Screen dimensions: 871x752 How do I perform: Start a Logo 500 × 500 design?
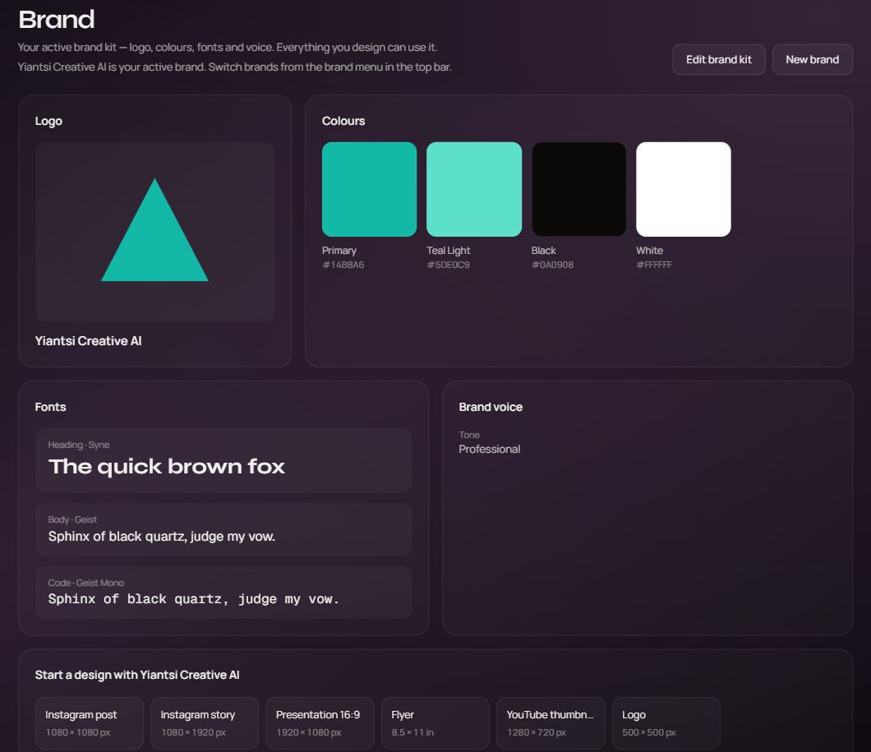pyautogui.click(x=666, y=723)
